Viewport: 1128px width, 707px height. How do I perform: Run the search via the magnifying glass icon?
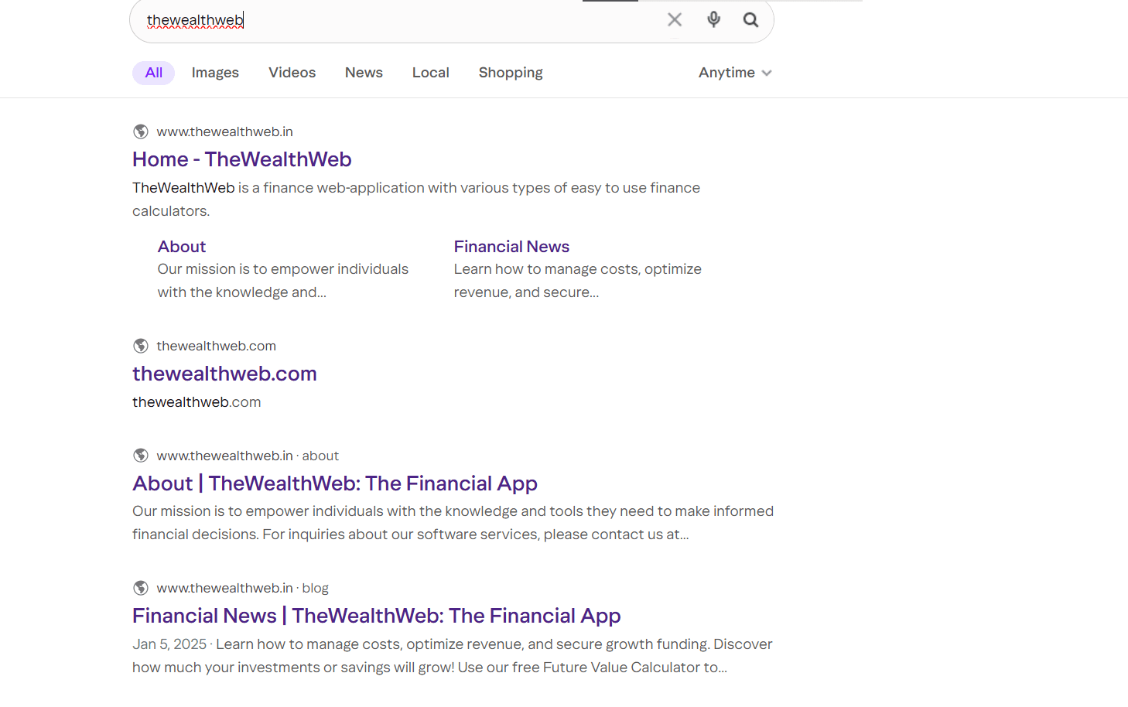coord(750,19)
